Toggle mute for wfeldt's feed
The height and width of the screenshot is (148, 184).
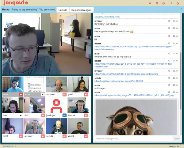pos(86,136)
